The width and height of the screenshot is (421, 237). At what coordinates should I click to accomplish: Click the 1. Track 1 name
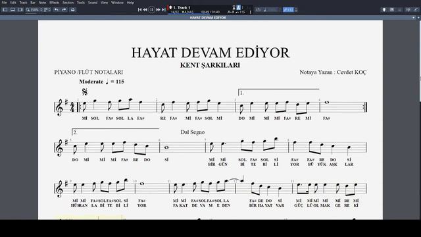pyautogui.click(x=182, y=7)
